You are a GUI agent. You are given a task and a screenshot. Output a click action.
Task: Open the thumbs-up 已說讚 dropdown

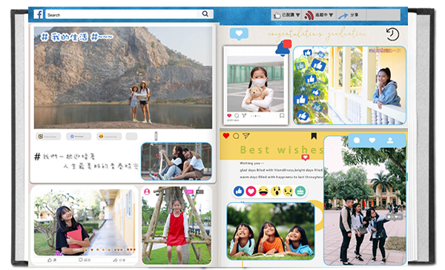[286, 15]
